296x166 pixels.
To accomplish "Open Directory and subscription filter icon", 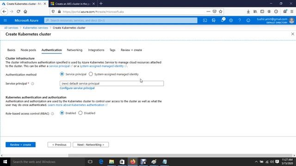I will (214, 20).
